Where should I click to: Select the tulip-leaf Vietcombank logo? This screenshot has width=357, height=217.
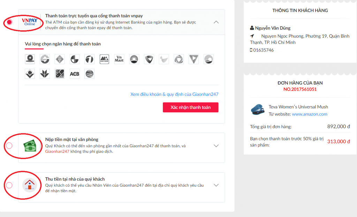45,74
